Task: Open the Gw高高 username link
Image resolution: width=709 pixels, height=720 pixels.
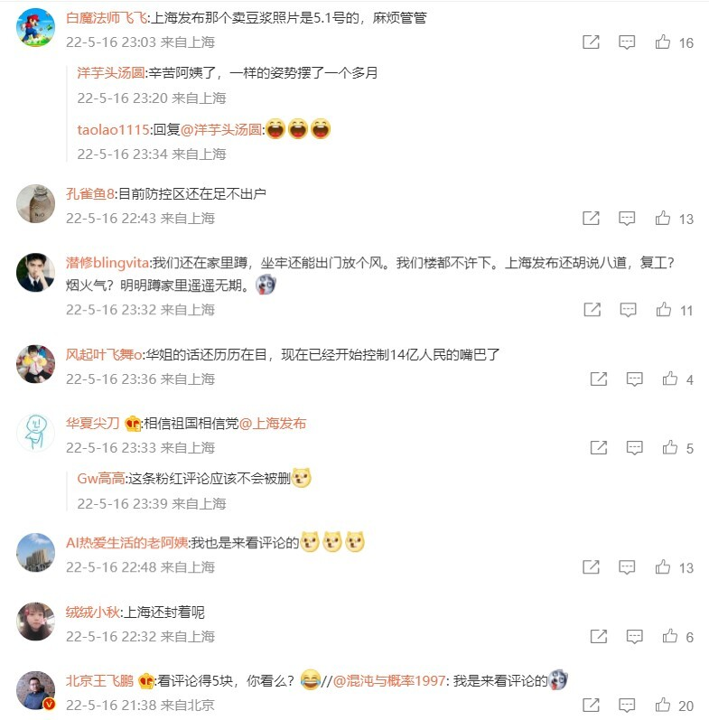Action: tap(101, 479)
